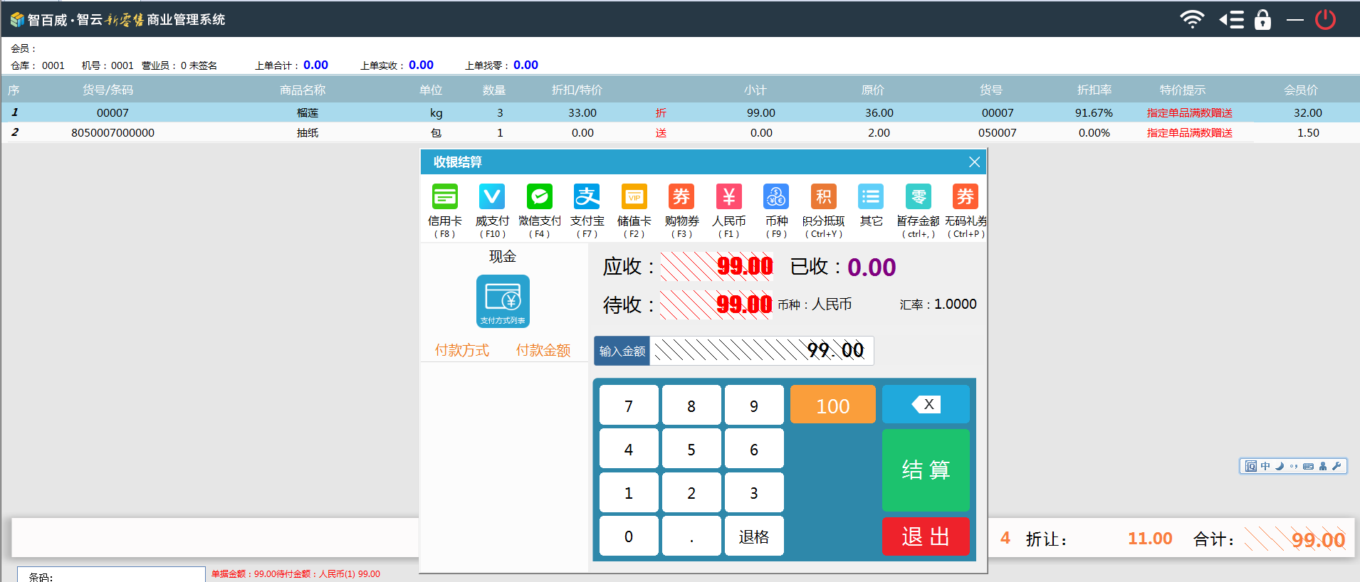The height and width of the screenshot is (582, 1360).
Task: Open 其它 other payment options
Action: tap(871, 197)
